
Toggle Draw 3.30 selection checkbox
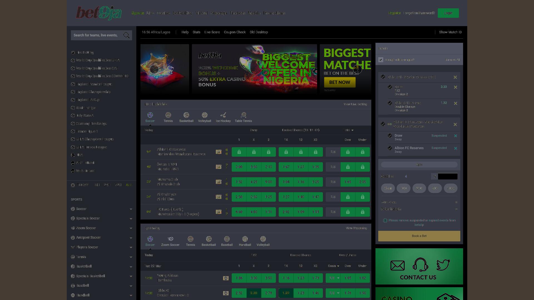pos(390,87)
